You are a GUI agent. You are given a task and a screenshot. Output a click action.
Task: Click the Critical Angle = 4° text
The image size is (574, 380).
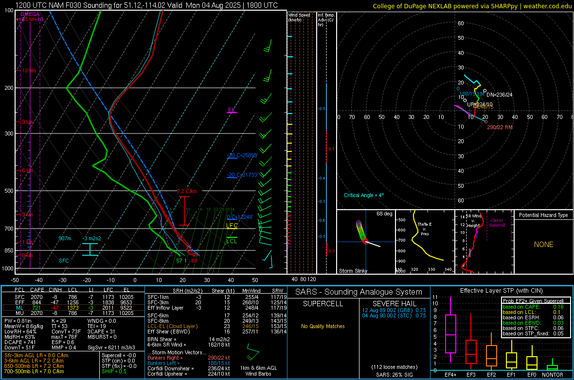point(364,195)
